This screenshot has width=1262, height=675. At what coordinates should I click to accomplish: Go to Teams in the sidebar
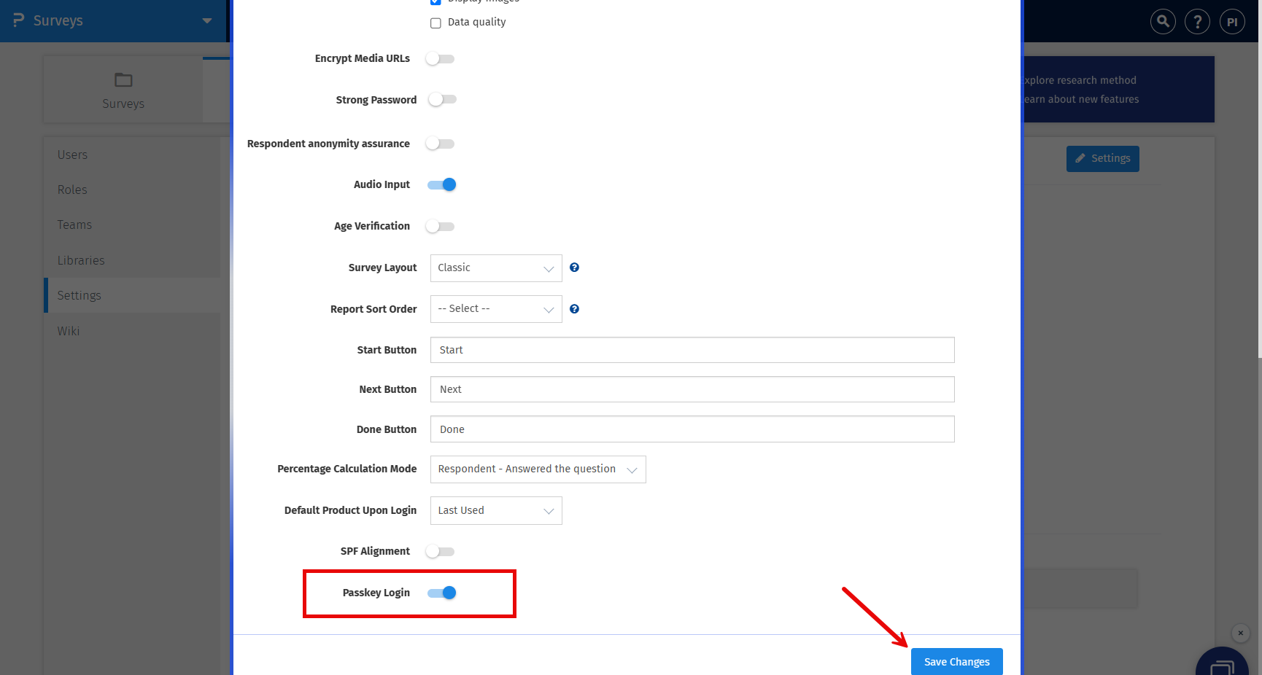(74, 225)
